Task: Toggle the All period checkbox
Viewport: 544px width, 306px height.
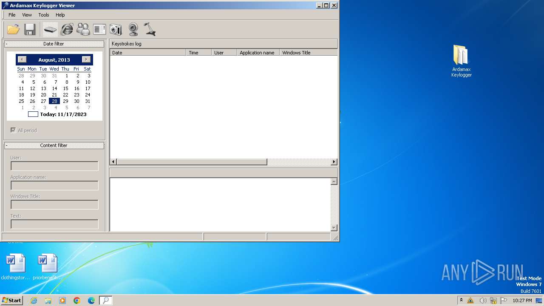Action: pos(13,130)
